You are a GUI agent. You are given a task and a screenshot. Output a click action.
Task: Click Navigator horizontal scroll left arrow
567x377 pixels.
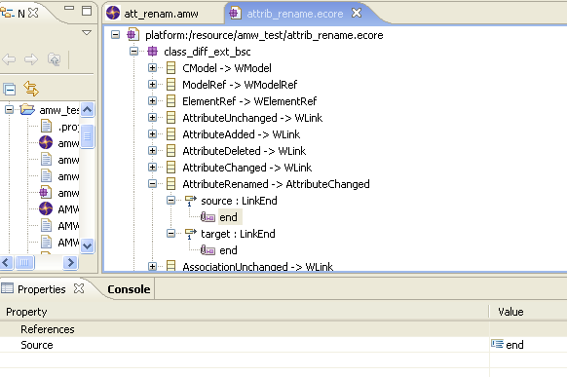click(7, 262)
